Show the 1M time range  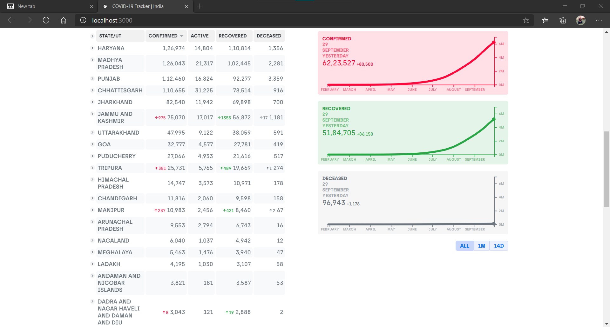click(x=482, y=246)
